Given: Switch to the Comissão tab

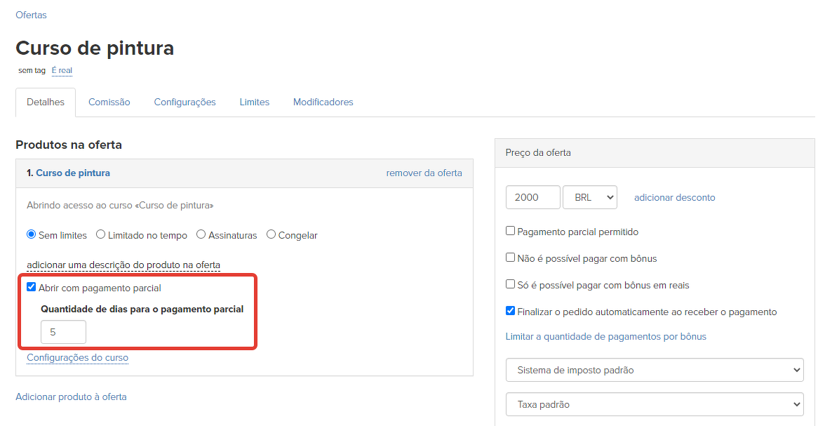Looking at the screenshot, I should pyautogui.click(x=109, y=102).
